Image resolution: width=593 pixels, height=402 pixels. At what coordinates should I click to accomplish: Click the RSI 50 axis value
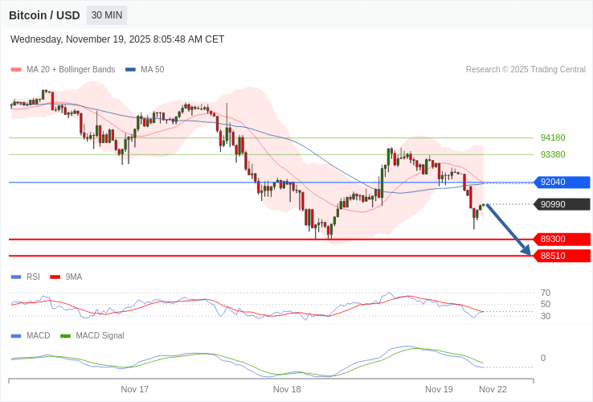point(546,305)
